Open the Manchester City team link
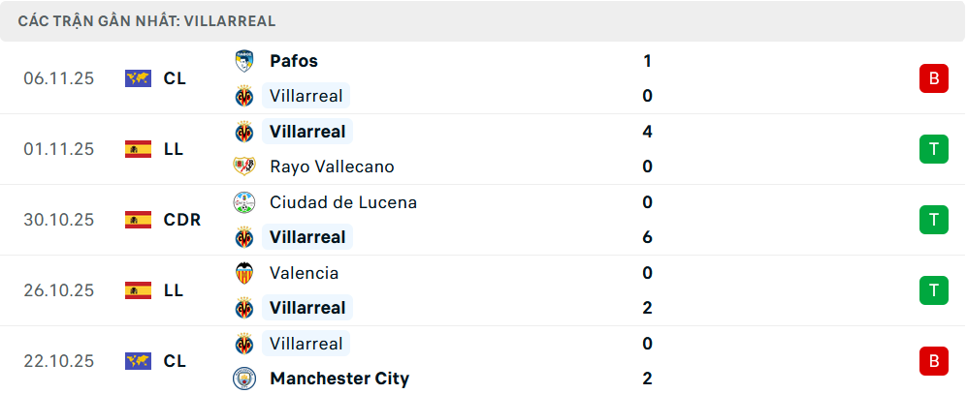Viewport: 967px width, 394px height. pyautogui.click(x=339, y=379)
